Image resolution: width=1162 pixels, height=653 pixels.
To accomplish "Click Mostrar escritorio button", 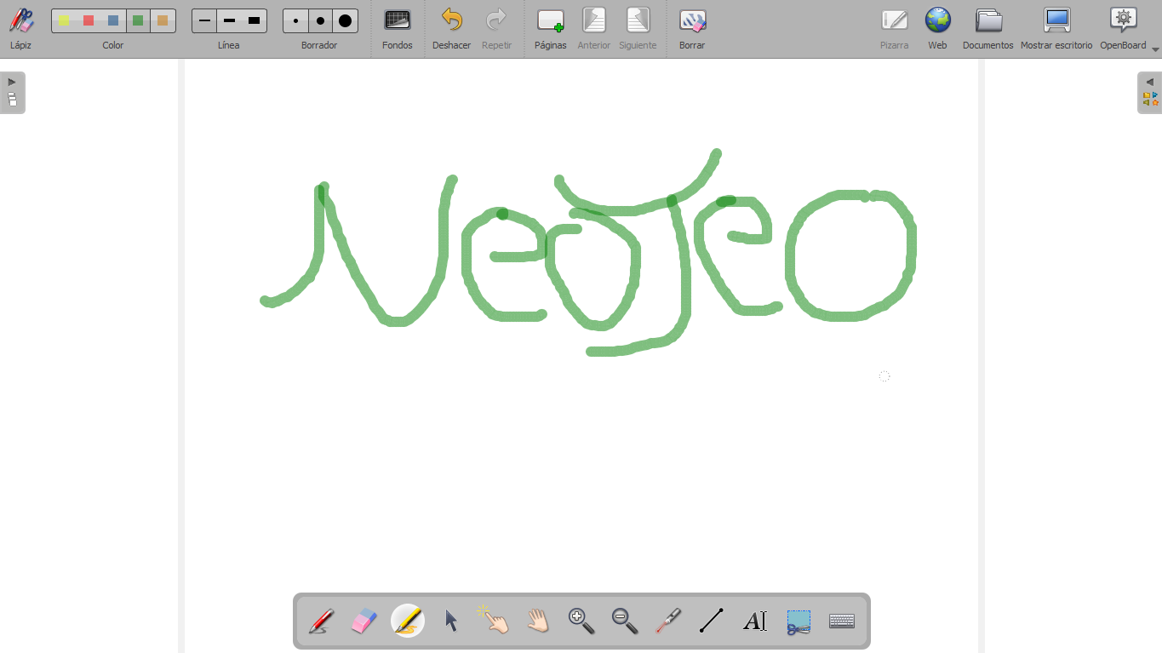I will (1056, 27).
